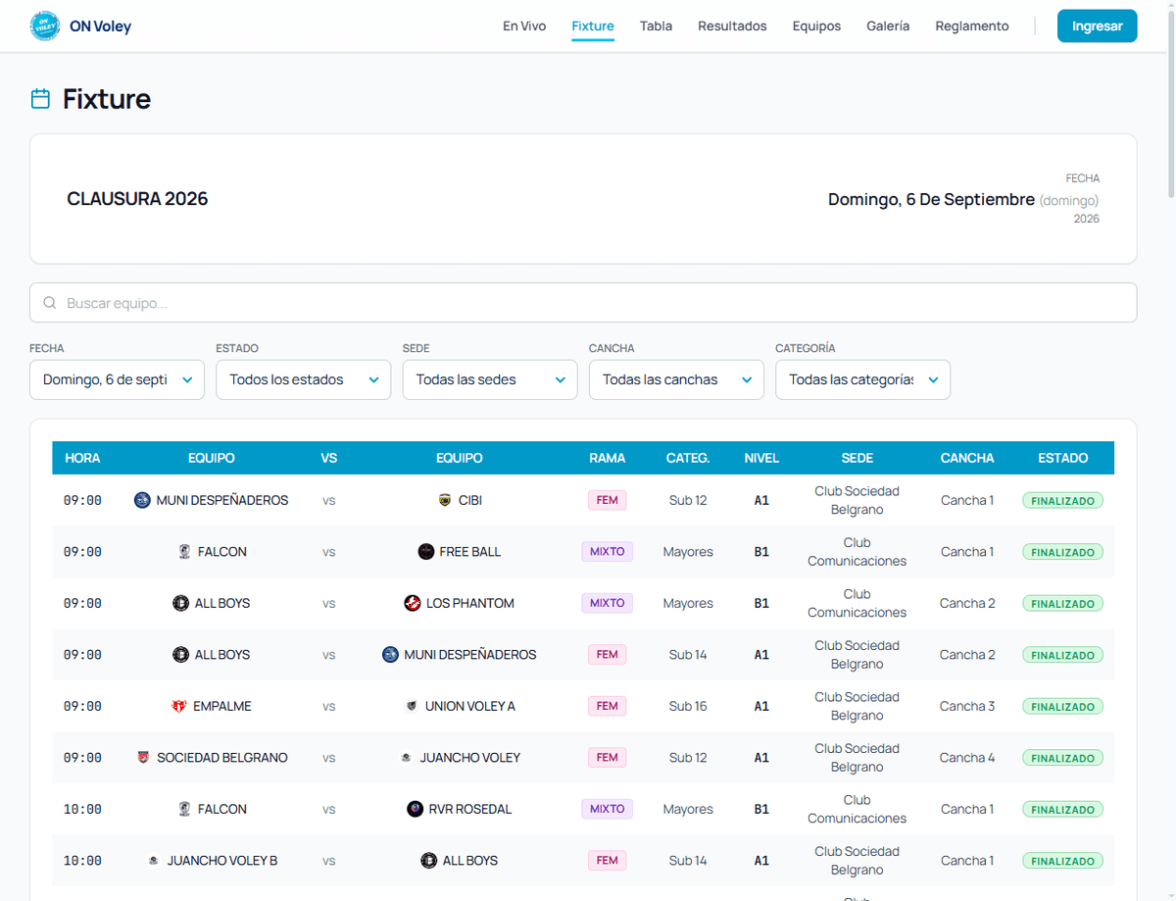Open the Cancha filter dropdown

pyautogui.click(x=676, y=379)
